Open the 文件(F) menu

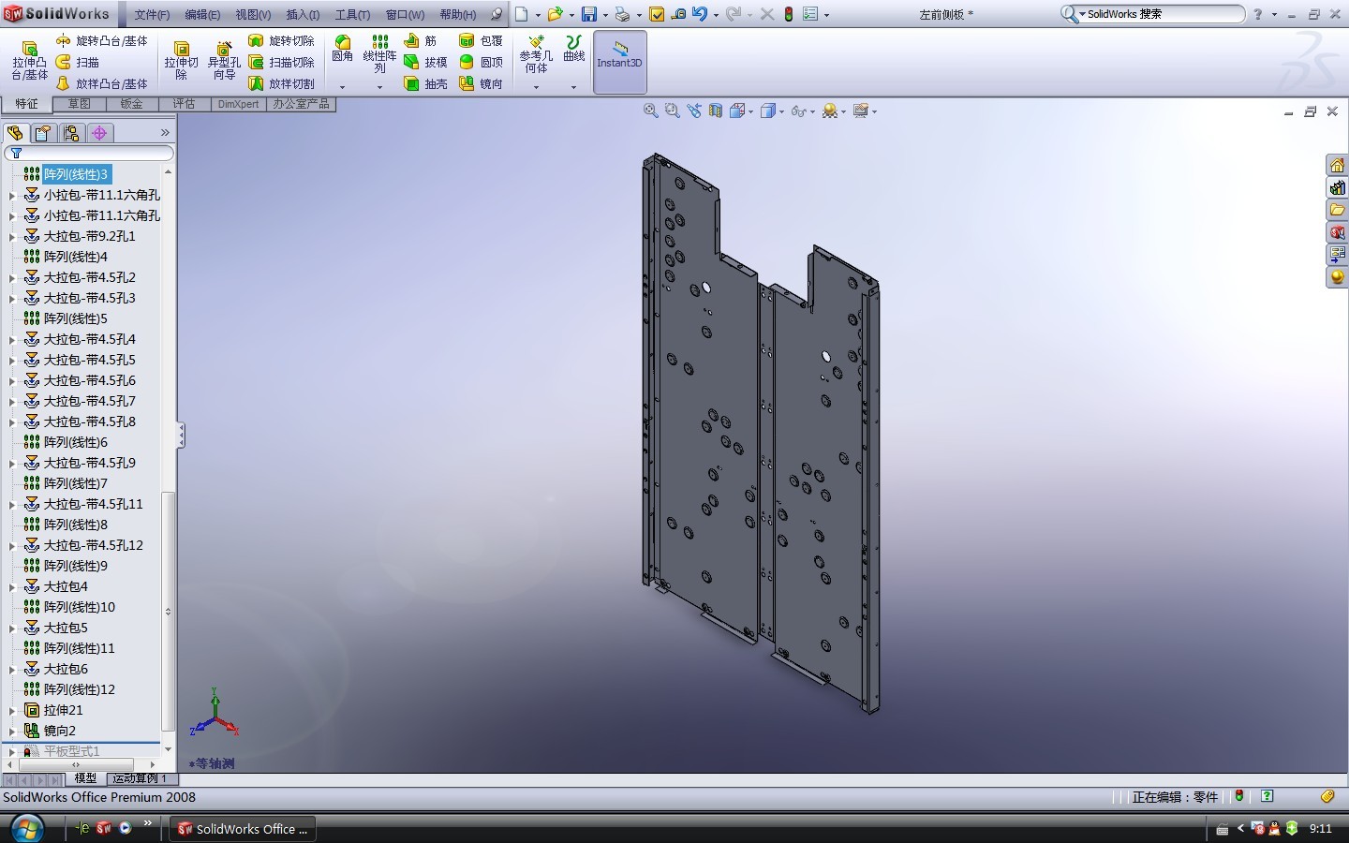(x=152, y=14)
